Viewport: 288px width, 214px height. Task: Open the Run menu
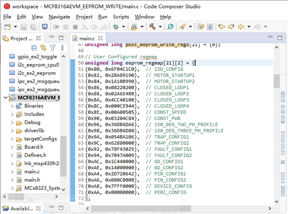point(103,17)
